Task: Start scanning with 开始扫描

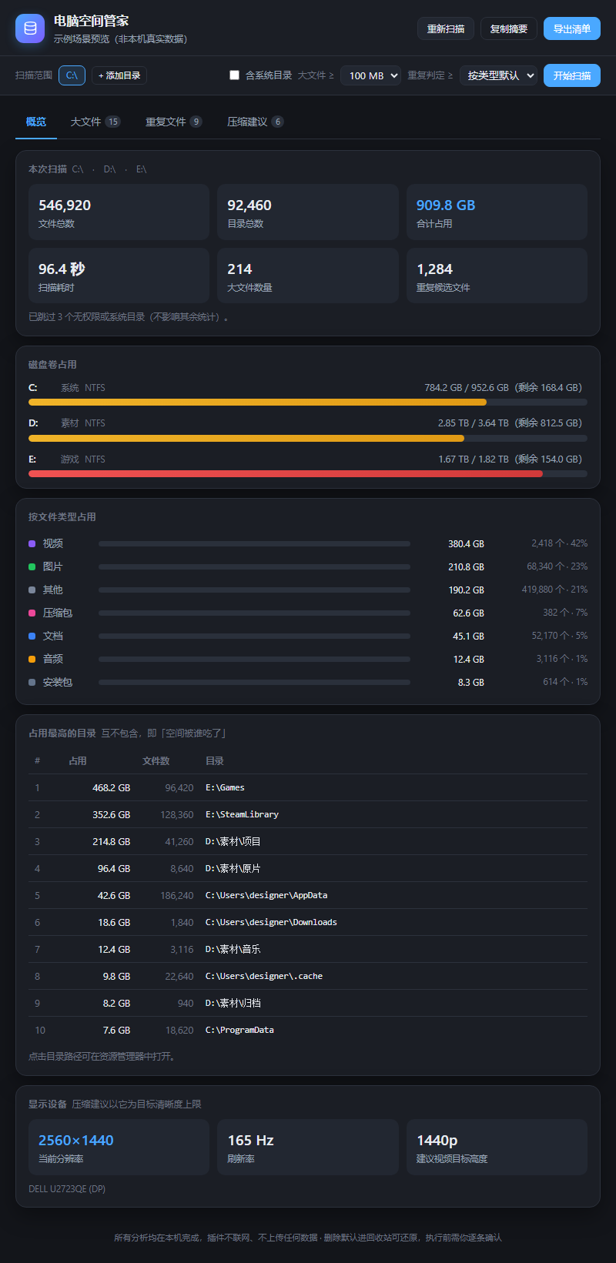Action: tap(572, 75)
